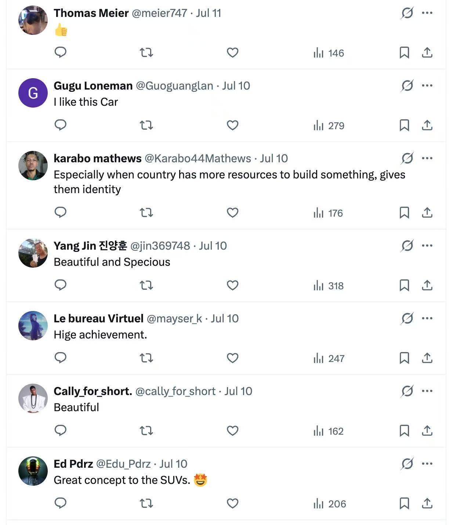Open Grok icon on Cally_for_short tweet
This screenshot has height=525, width=453.
pyautogui.click(x=407, y=391)
